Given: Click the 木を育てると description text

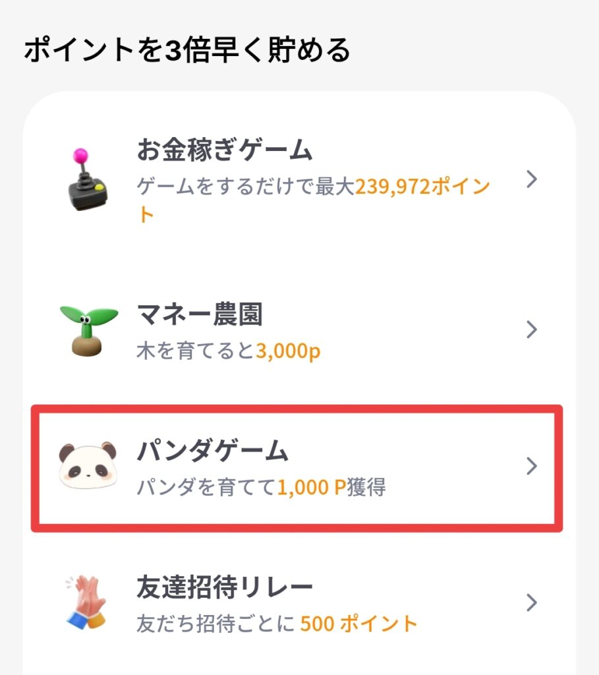Looking at the screenshot, I should click(x=195, y=351).
